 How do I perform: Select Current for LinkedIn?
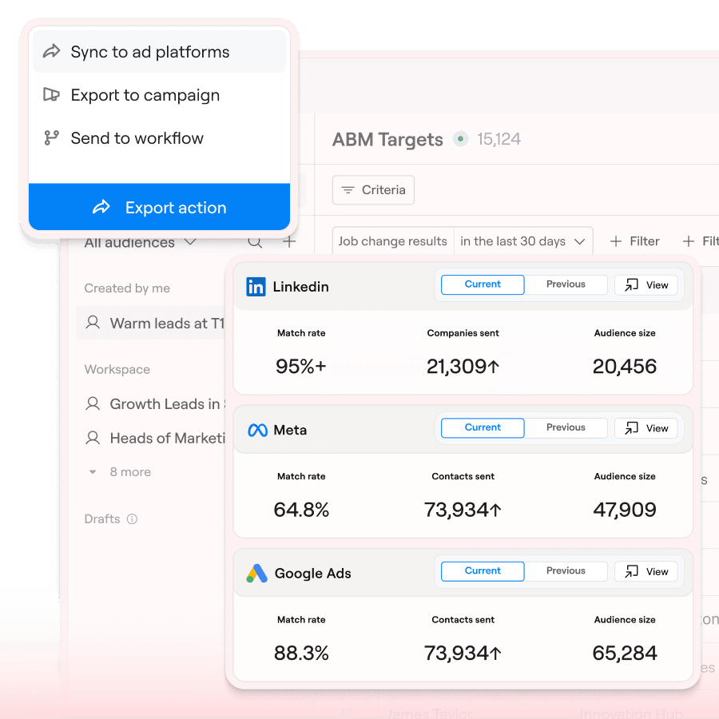483,284
